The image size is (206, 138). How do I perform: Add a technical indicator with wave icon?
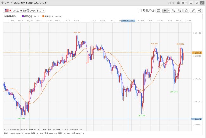coord(200,11)
